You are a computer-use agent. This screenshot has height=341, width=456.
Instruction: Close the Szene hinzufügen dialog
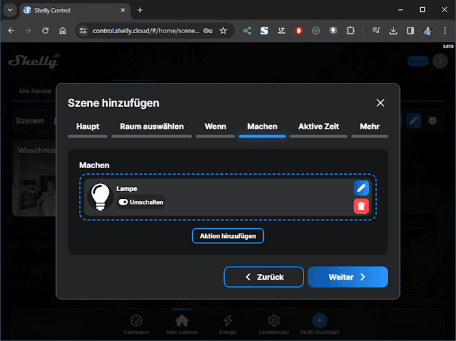click(380, 103)
